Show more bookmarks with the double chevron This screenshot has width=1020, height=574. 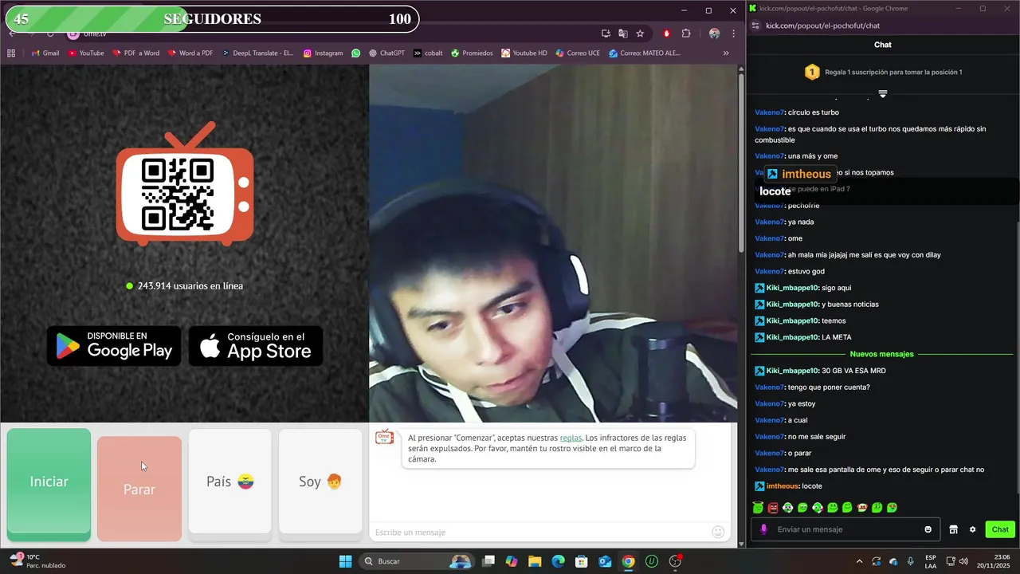pyautogui.click(x=726, y=53)
